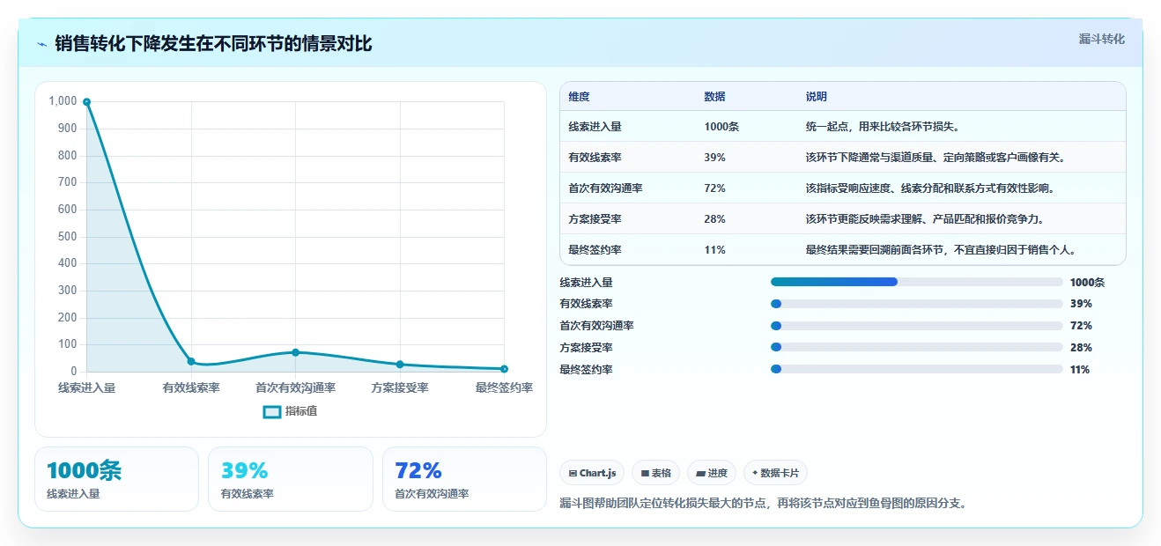Click the 最终签约率 progress row label
Screen dimensions: 1161x546
click(586, 370)
